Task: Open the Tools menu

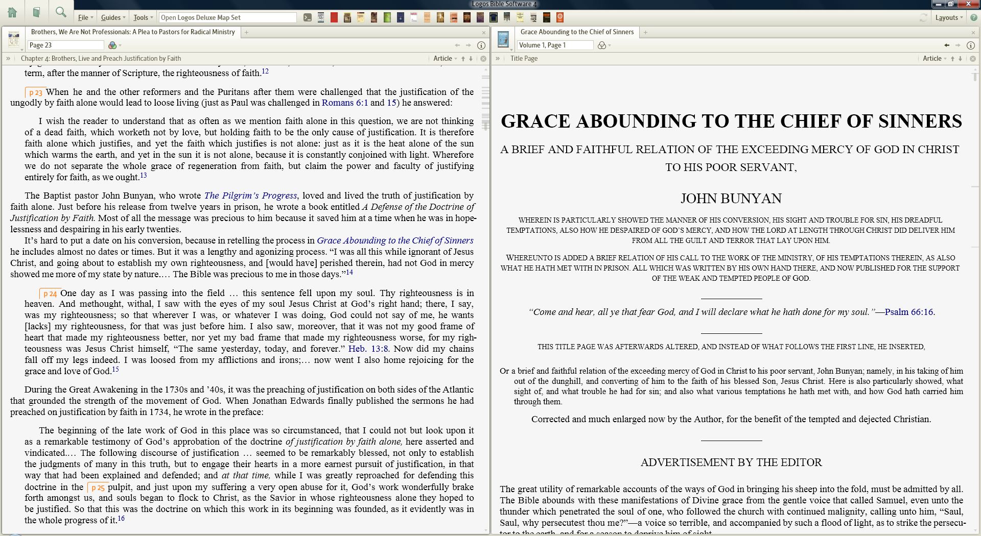Action: [x=143, y=17]
